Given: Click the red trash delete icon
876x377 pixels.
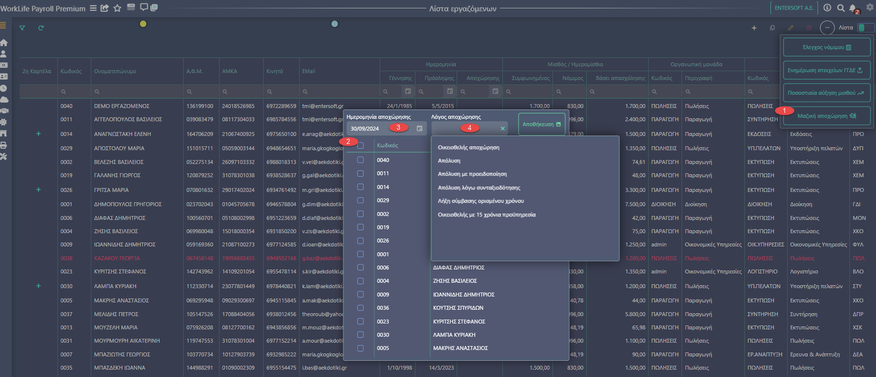Looking at the screenshot, I should click(809, 28).
